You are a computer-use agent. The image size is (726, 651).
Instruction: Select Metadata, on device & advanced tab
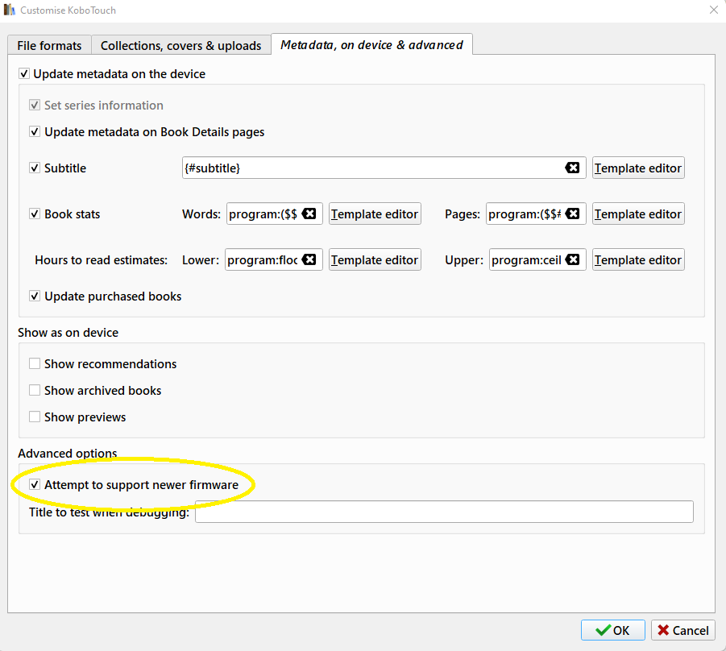click(x=371, y=44)
